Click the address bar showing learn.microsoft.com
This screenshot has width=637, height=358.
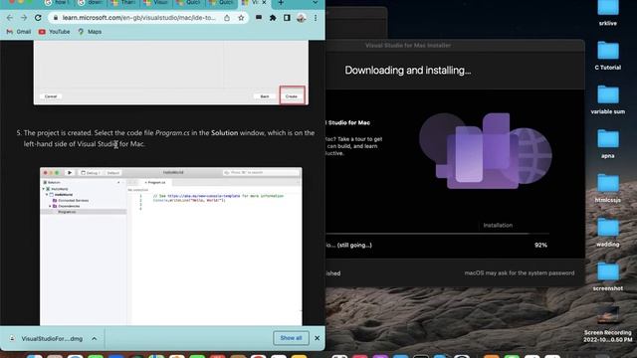coord(139,18)
